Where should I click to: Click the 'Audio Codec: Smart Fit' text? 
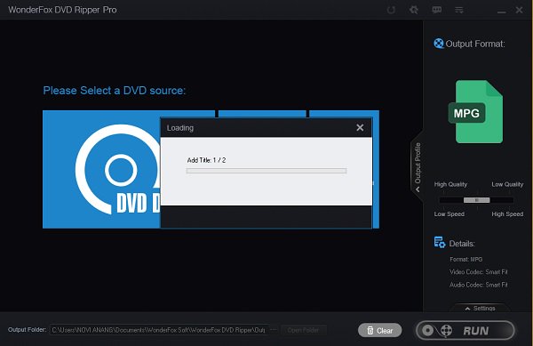coord(478,285)
